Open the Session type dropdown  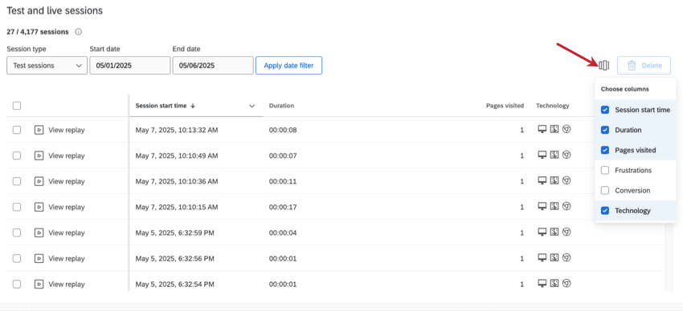(x=47, y=66)
